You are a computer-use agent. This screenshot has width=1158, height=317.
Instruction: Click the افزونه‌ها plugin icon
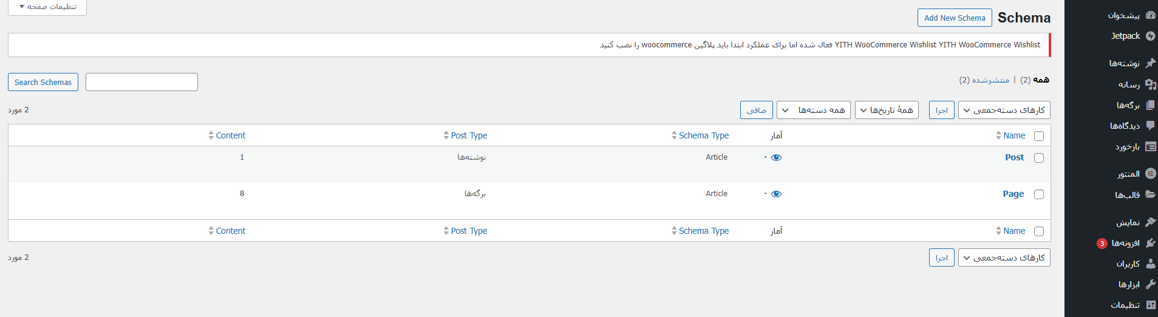[x=1150, y=243]
